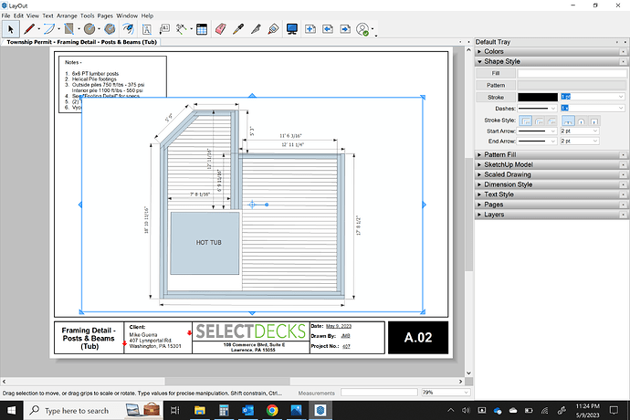Pick the eyedropper Style tool
The image size is (630, 420).
[x=238, y=29]
